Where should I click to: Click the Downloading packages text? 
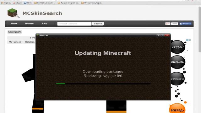point(103,72)
